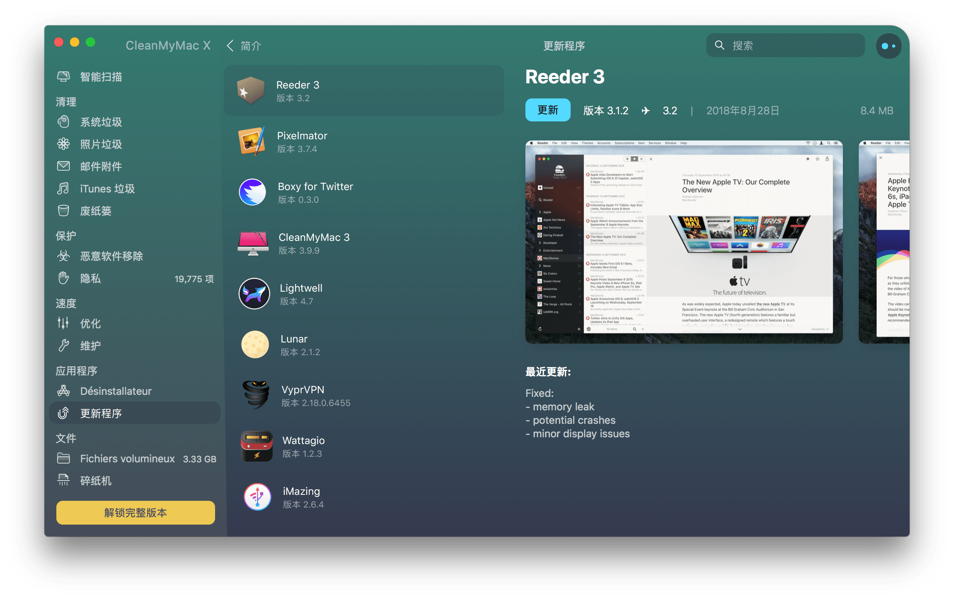Select 碎纸机 sidebar label
The width and height of the screenshot is (954, 600).
tap(96, 481)
